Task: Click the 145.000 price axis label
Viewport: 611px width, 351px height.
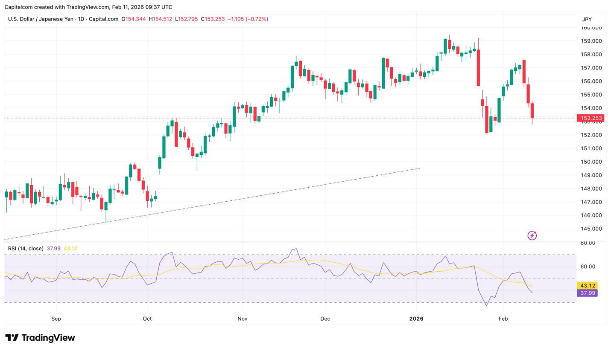Action: [591, 229]
